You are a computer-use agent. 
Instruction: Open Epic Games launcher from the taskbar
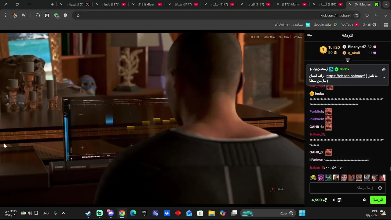click(144, 213)
